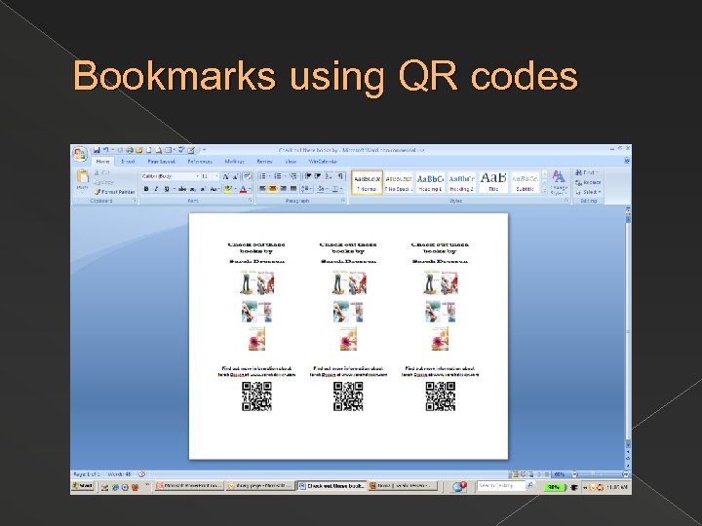This screenshot has height=526, width=702.
Task: Click the Change Styles icon
Action: pos(559,182)
